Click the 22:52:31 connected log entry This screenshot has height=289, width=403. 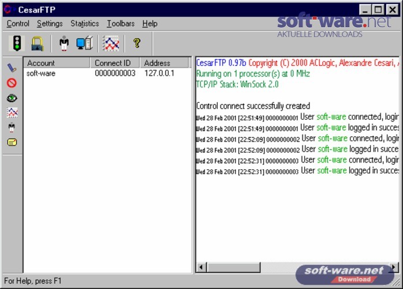pos(297,160)
